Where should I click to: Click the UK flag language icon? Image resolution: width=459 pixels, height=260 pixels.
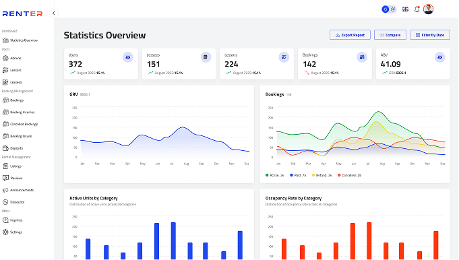[405, 9]
